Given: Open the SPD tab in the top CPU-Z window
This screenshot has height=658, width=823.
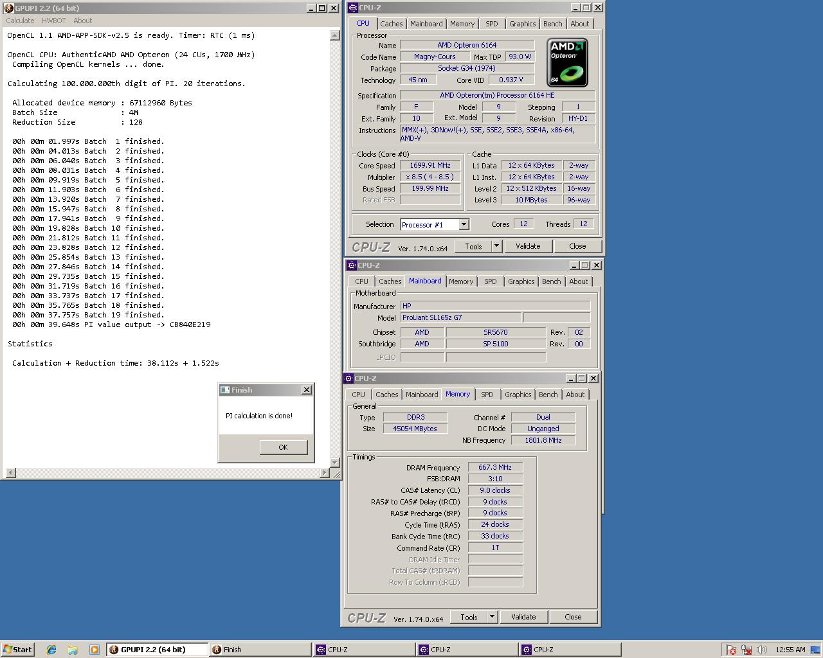Looking at the screenshot, I should 492,24.
